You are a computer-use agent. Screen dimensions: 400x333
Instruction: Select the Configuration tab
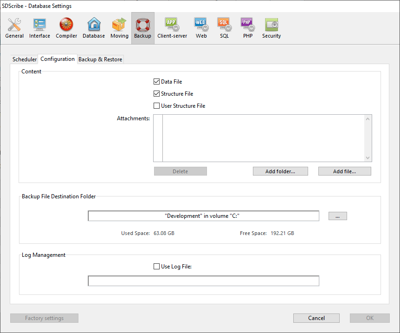pos(58,59)
